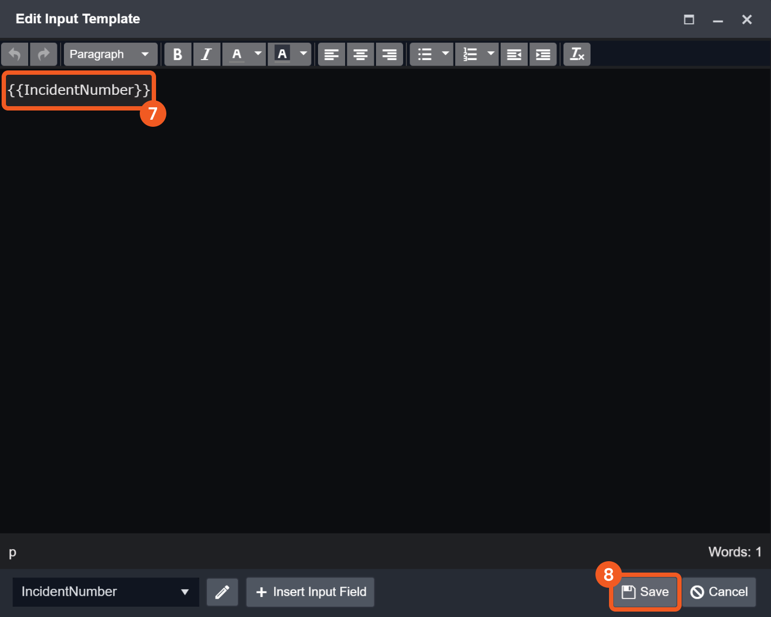Screen dimensions: 771x617
Task: Save the input template
Action: (644, 592)
